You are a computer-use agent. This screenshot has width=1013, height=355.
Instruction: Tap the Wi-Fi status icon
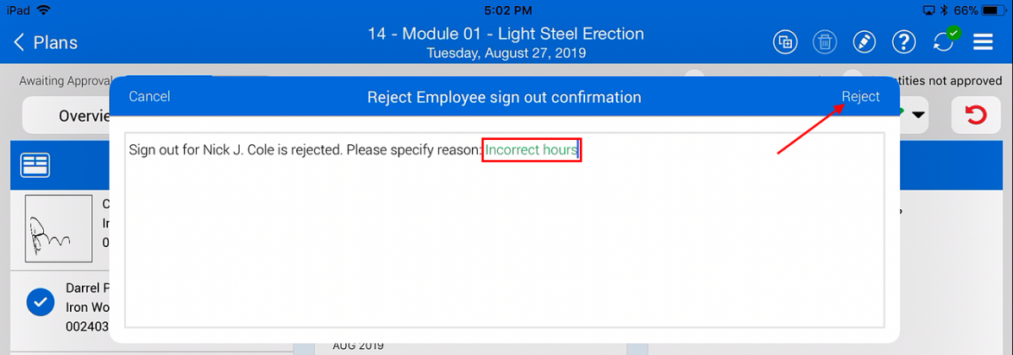point(44,10)
